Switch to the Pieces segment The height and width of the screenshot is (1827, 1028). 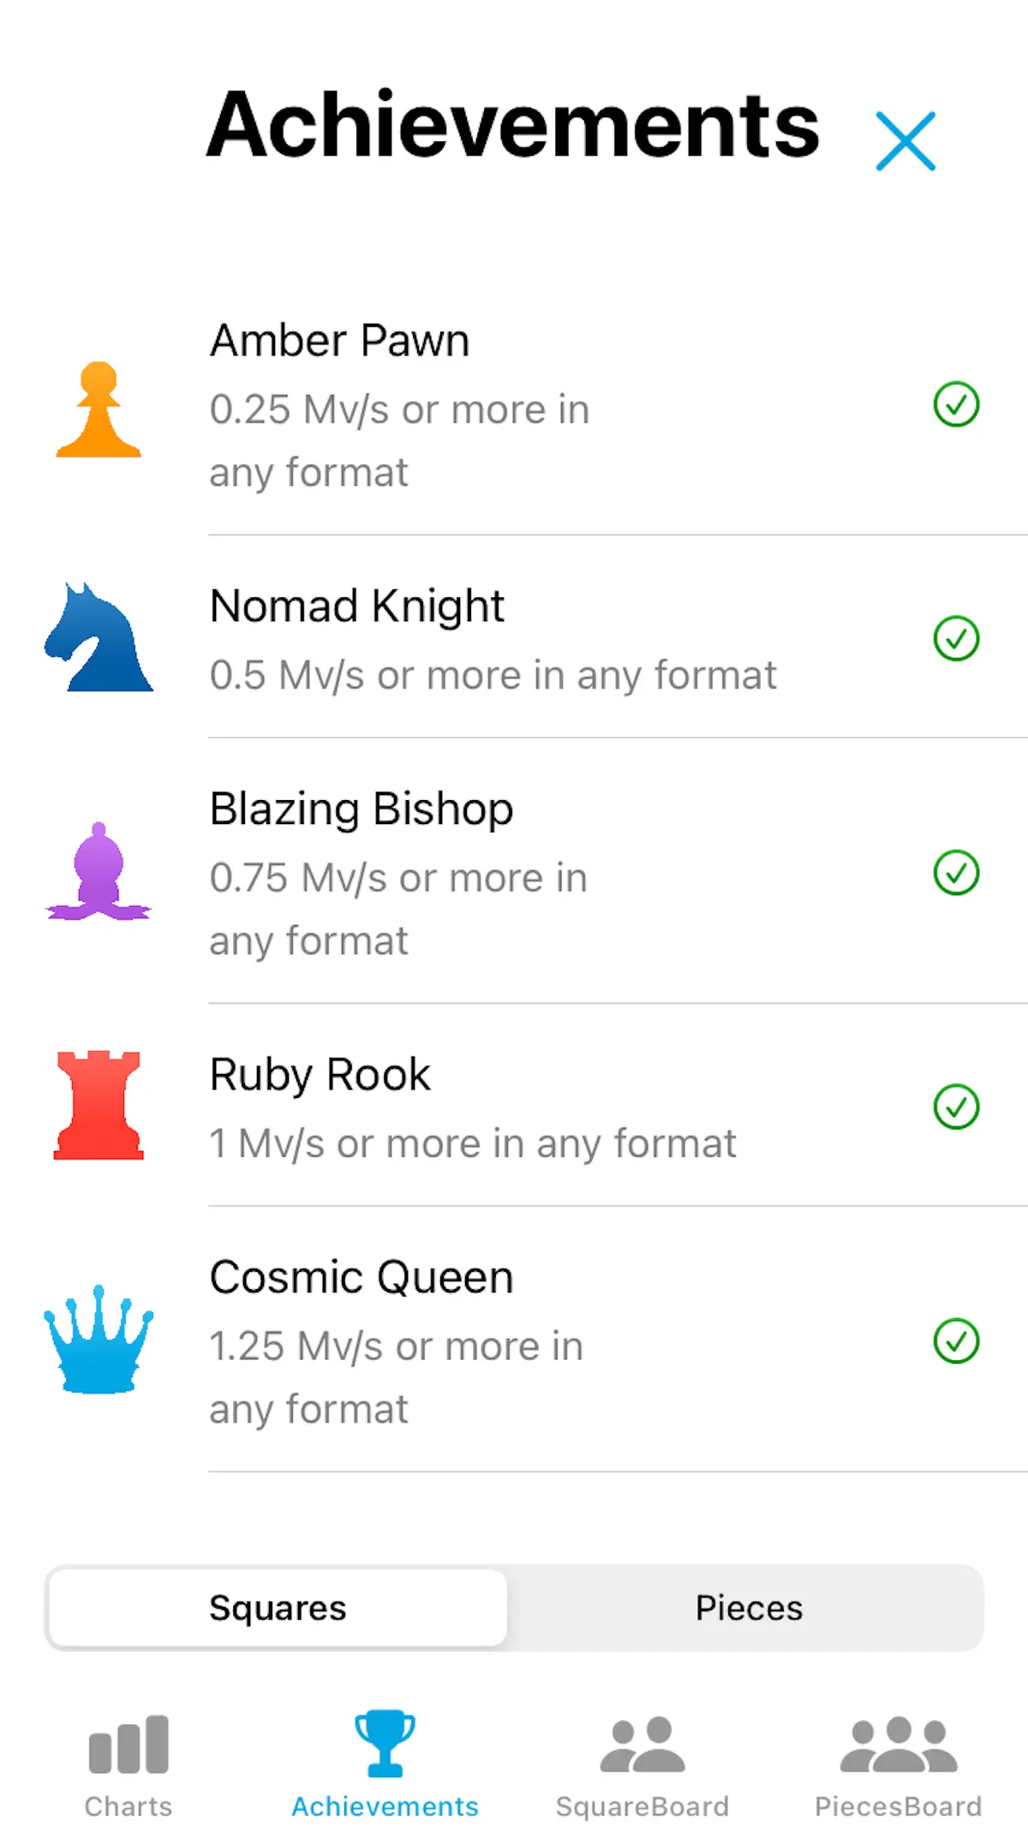click(749, 1608)
